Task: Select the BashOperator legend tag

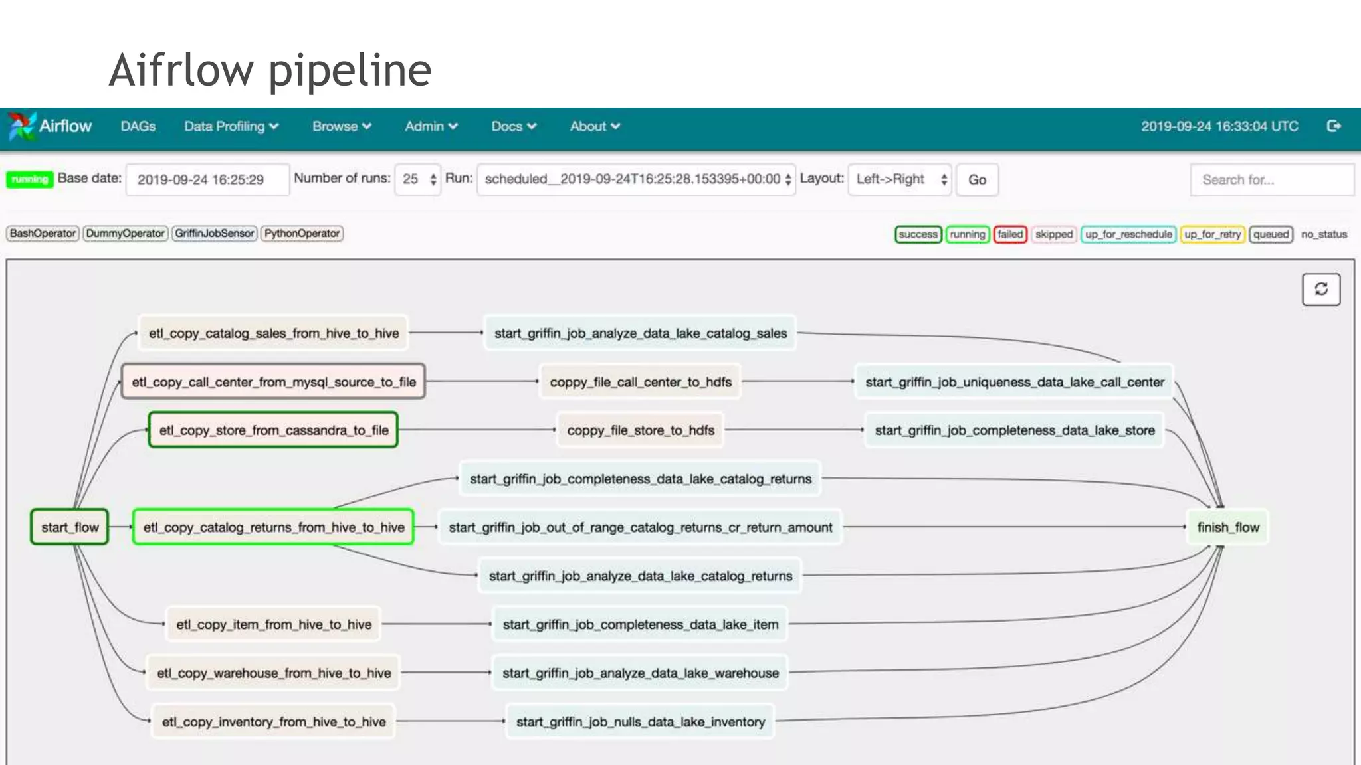Action: click(x=43, y=234)
